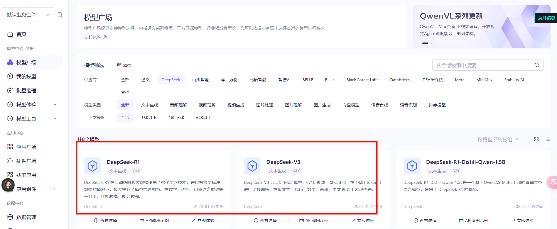Open document icon beside workspace selector
The width and height of the screenshot is (557, 229).
[x=60, y=15]
